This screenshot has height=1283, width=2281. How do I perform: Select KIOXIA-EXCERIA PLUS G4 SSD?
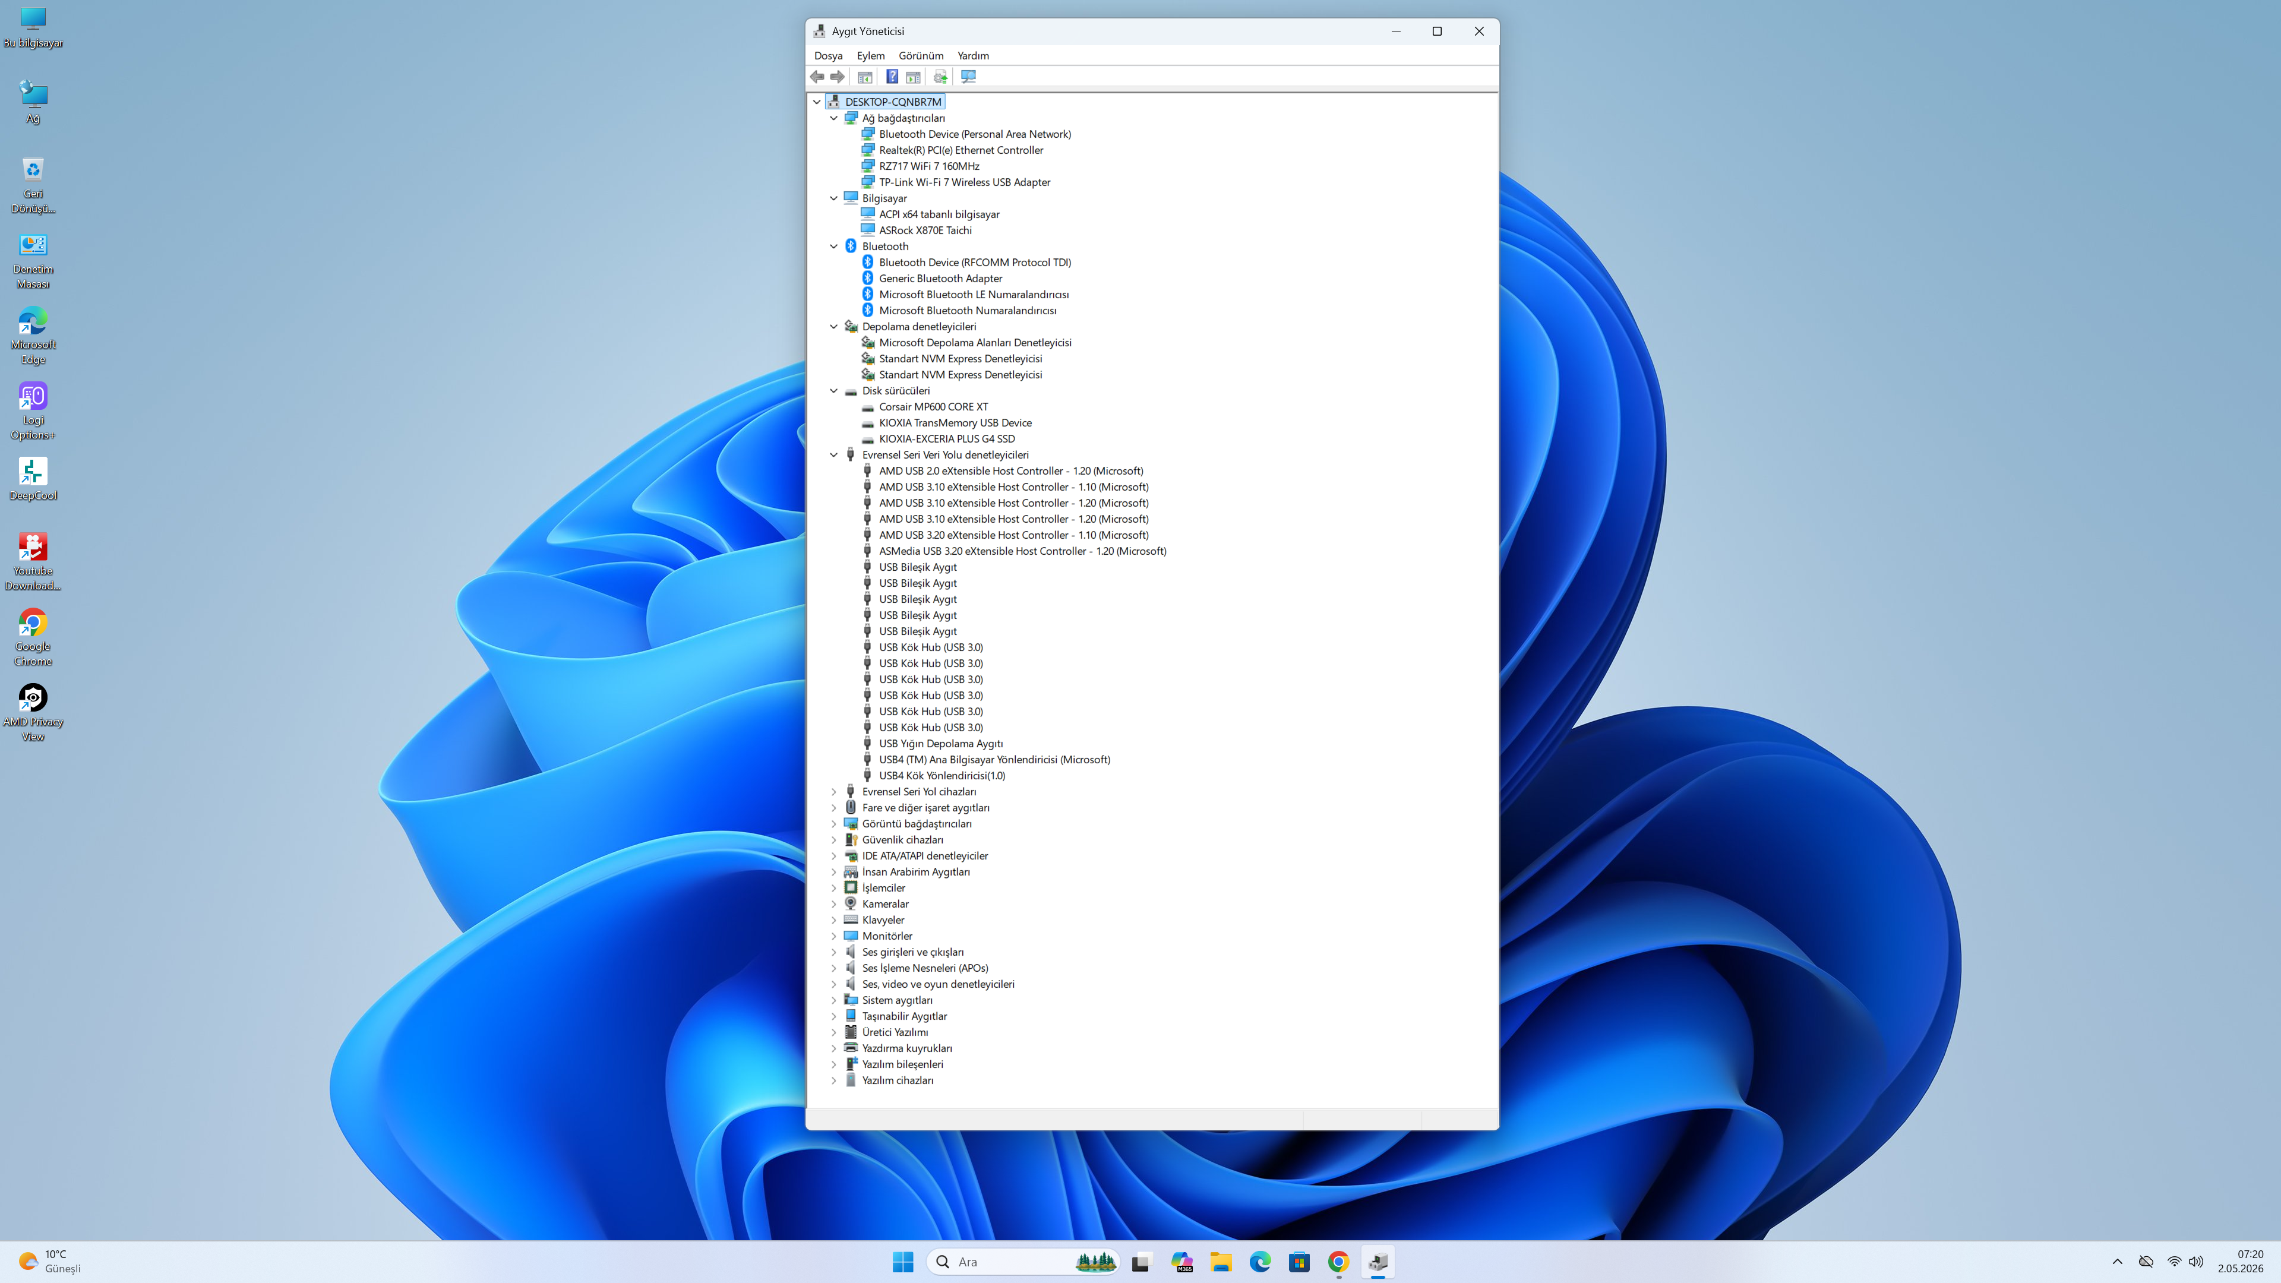click(x=947, y=439)
